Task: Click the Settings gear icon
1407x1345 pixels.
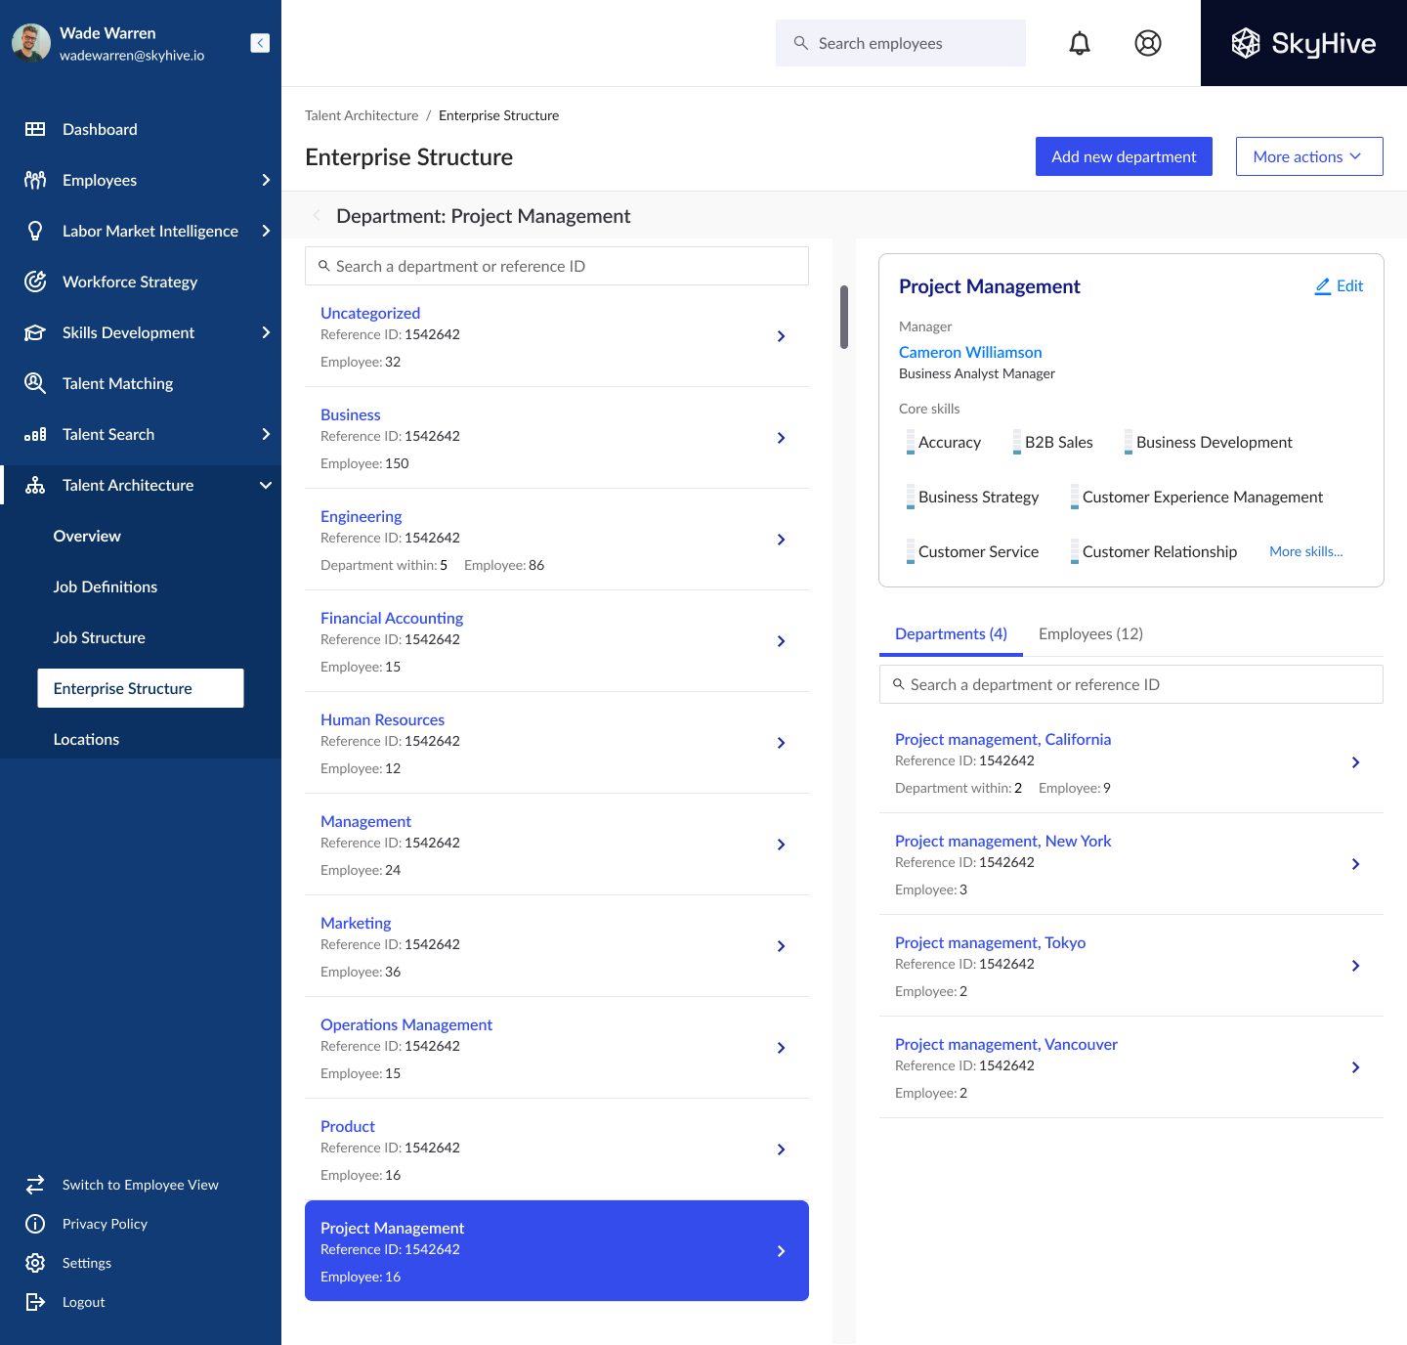Action: click(35, 1263)
